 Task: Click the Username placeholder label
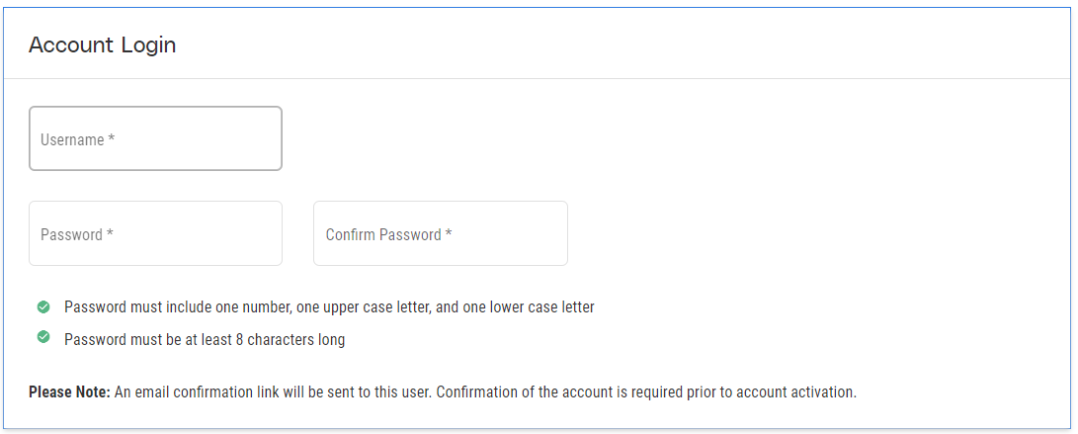[72, 140]
